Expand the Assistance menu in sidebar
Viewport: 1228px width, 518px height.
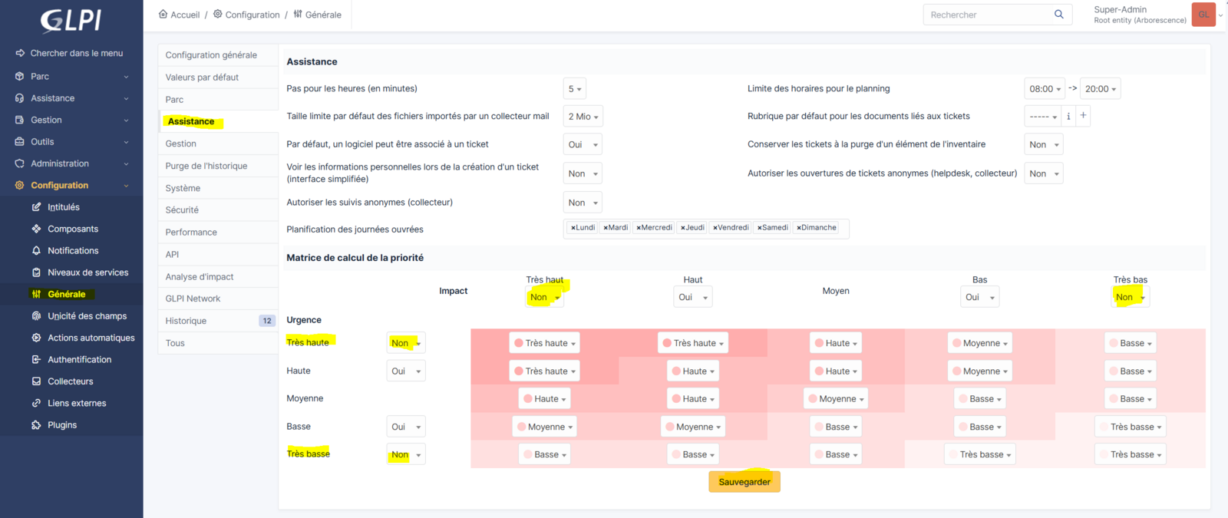click(x=71, y=98)
